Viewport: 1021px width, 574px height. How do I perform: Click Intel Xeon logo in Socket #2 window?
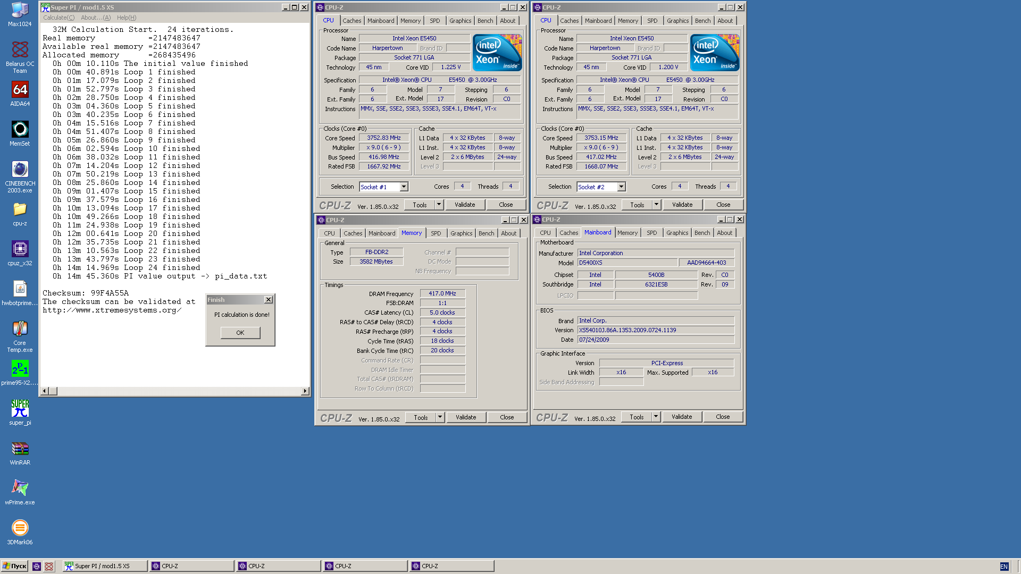(715, 53)
